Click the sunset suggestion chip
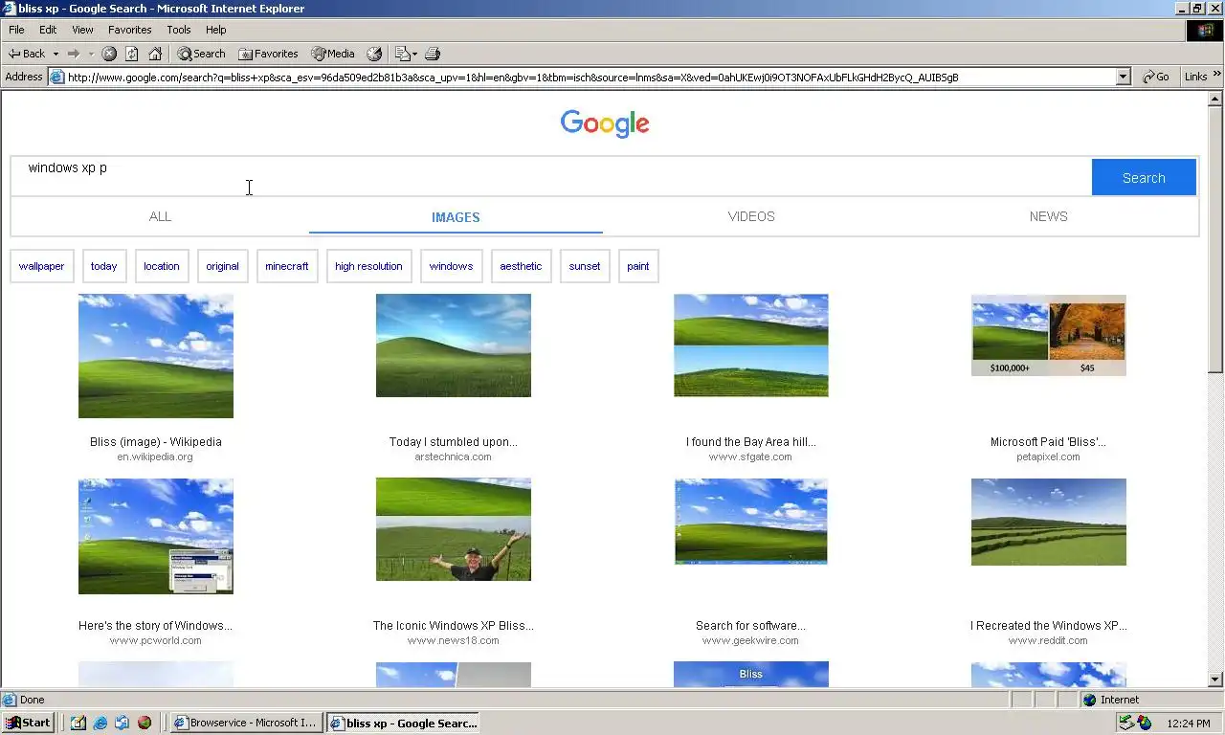The width and height of the screenshot is (1225, 735). tap(585, 266)
